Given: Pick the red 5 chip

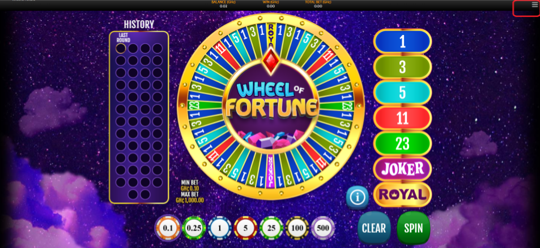Looking at the screenshot, I should [x=245, y=228].
